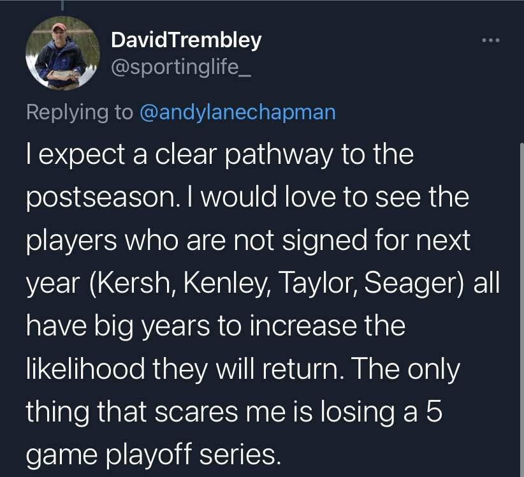This screenshot has height=477, width=524.
Task: Open the three-dot more options menu
Action: click(x=491, y=41)
